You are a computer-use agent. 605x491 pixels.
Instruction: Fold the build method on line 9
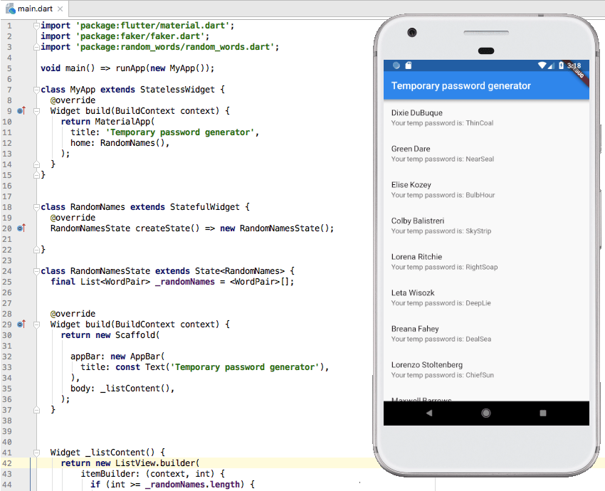(36, 111)
